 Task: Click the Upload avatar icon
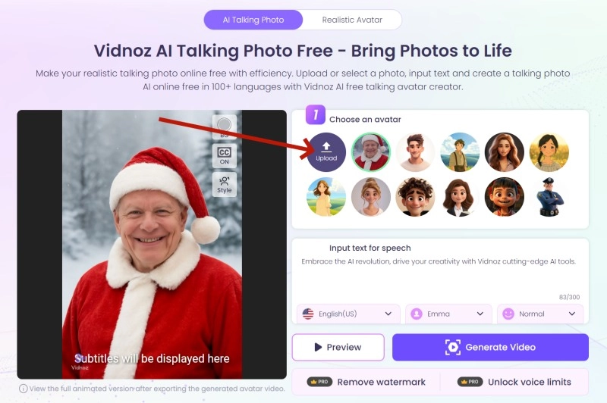click(x=326, y=152)
